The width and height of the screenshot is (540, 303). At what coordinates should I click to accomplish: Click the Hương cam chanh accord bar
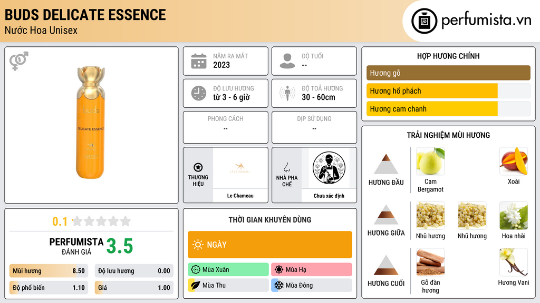coord(448,108)
